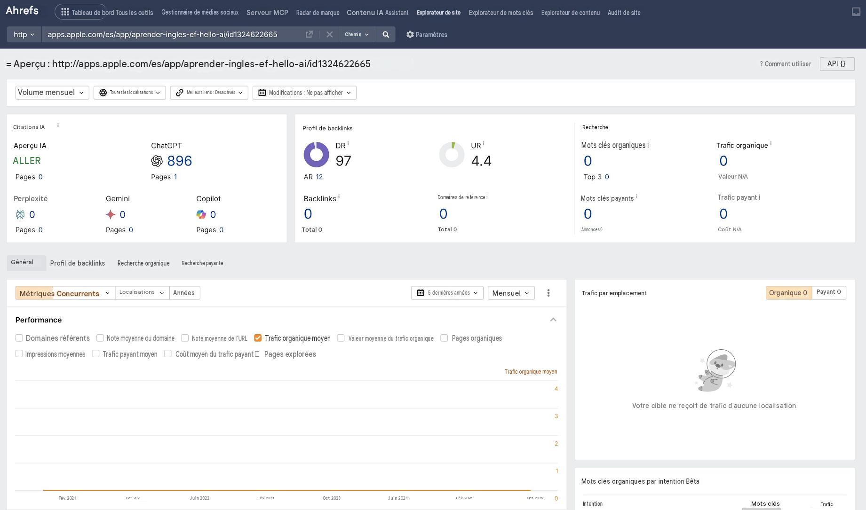Viewport: 866px width, 510px height.
Task: Uncheck Trafic organique moyen checkbox
Action: click(x=258, y=338)
